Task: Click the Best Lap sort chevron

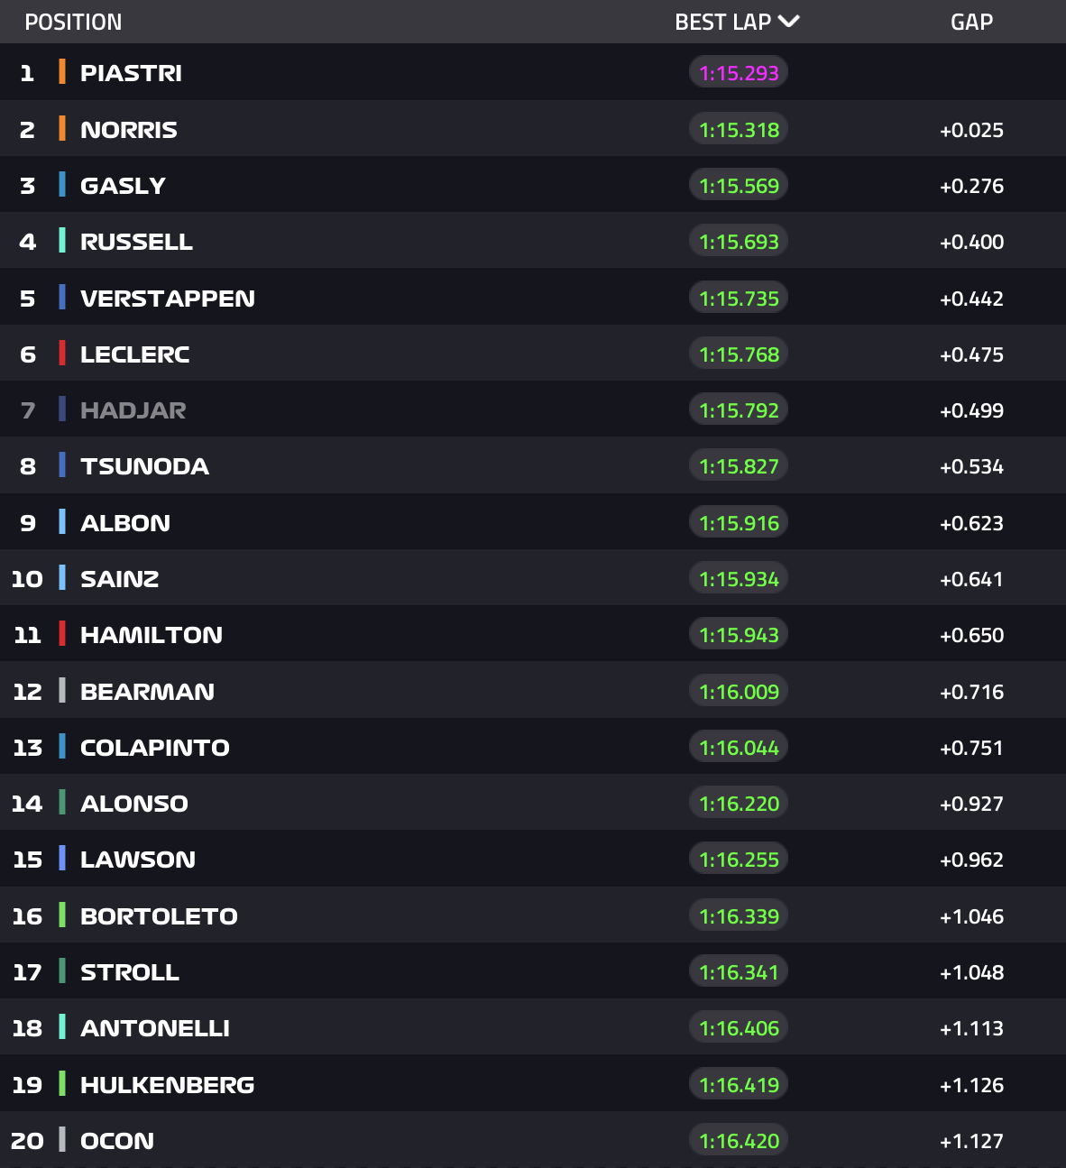Action: (x=788, y=22)
